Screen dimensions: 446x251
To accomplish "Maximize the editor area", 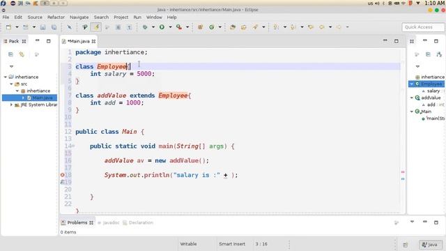I will pos(397,41).
